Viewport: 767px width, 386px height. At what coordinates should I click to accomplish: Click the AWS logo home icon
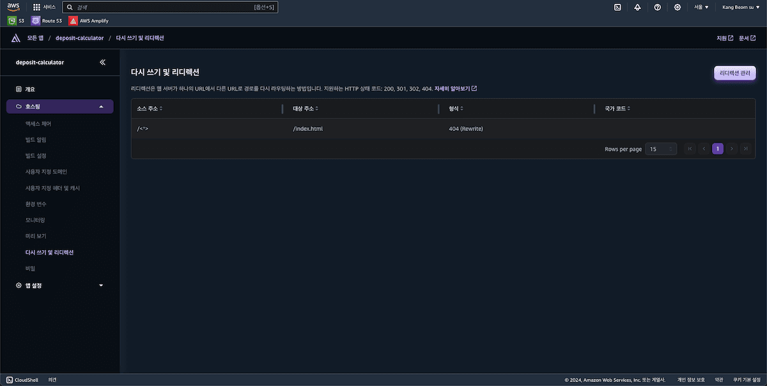13,7
